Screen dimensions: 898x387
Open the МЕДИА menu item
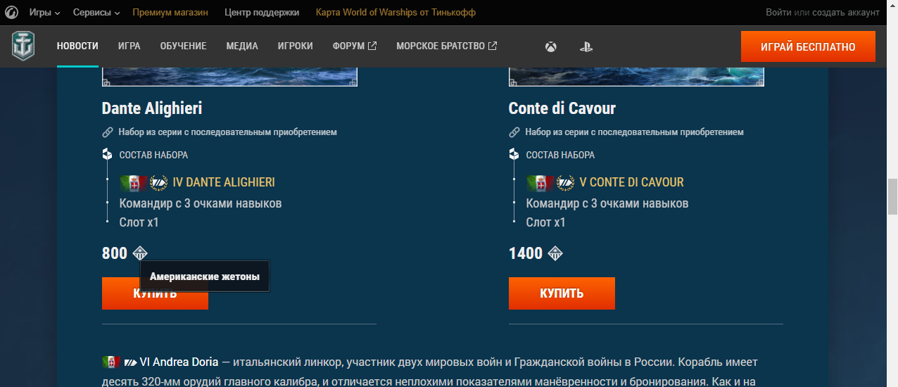242,46
